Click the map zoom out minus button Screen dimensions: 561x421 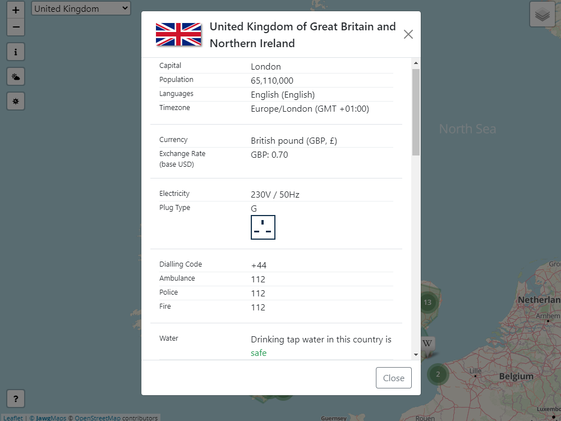16,26
